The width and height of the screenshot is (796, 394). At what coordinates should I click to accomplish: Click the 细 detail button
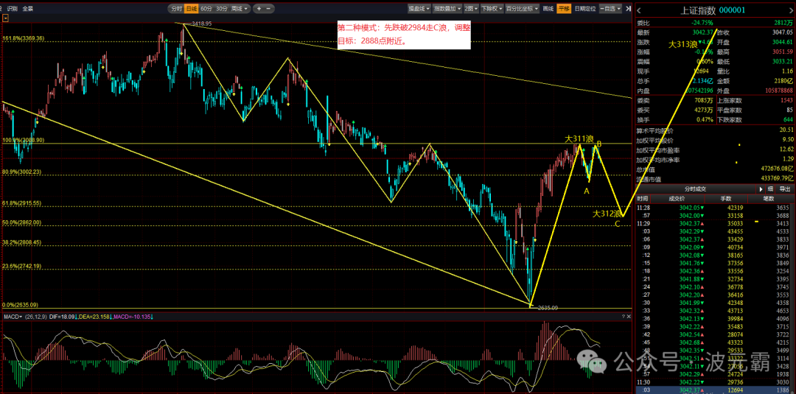click(770, 189)
